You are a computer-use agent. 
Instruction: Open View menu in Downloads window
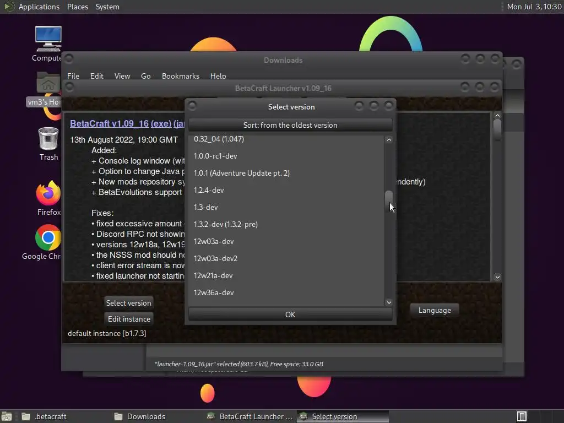click(x=122, y=76)
